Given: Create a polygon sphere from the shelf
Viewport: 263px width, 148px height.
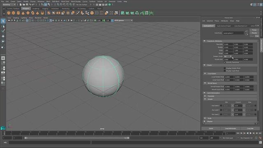Looking at the screenshot, I should pyautogui.click(x=9, y=13).
